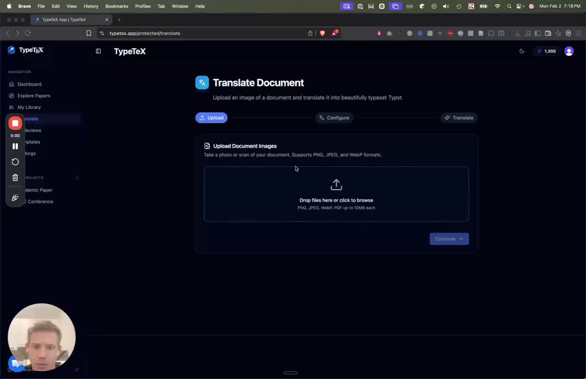The height and width of the screenshot is (379, 586).
Task: Open the 1,300 credits badge
Action: [x=547, y=51]
